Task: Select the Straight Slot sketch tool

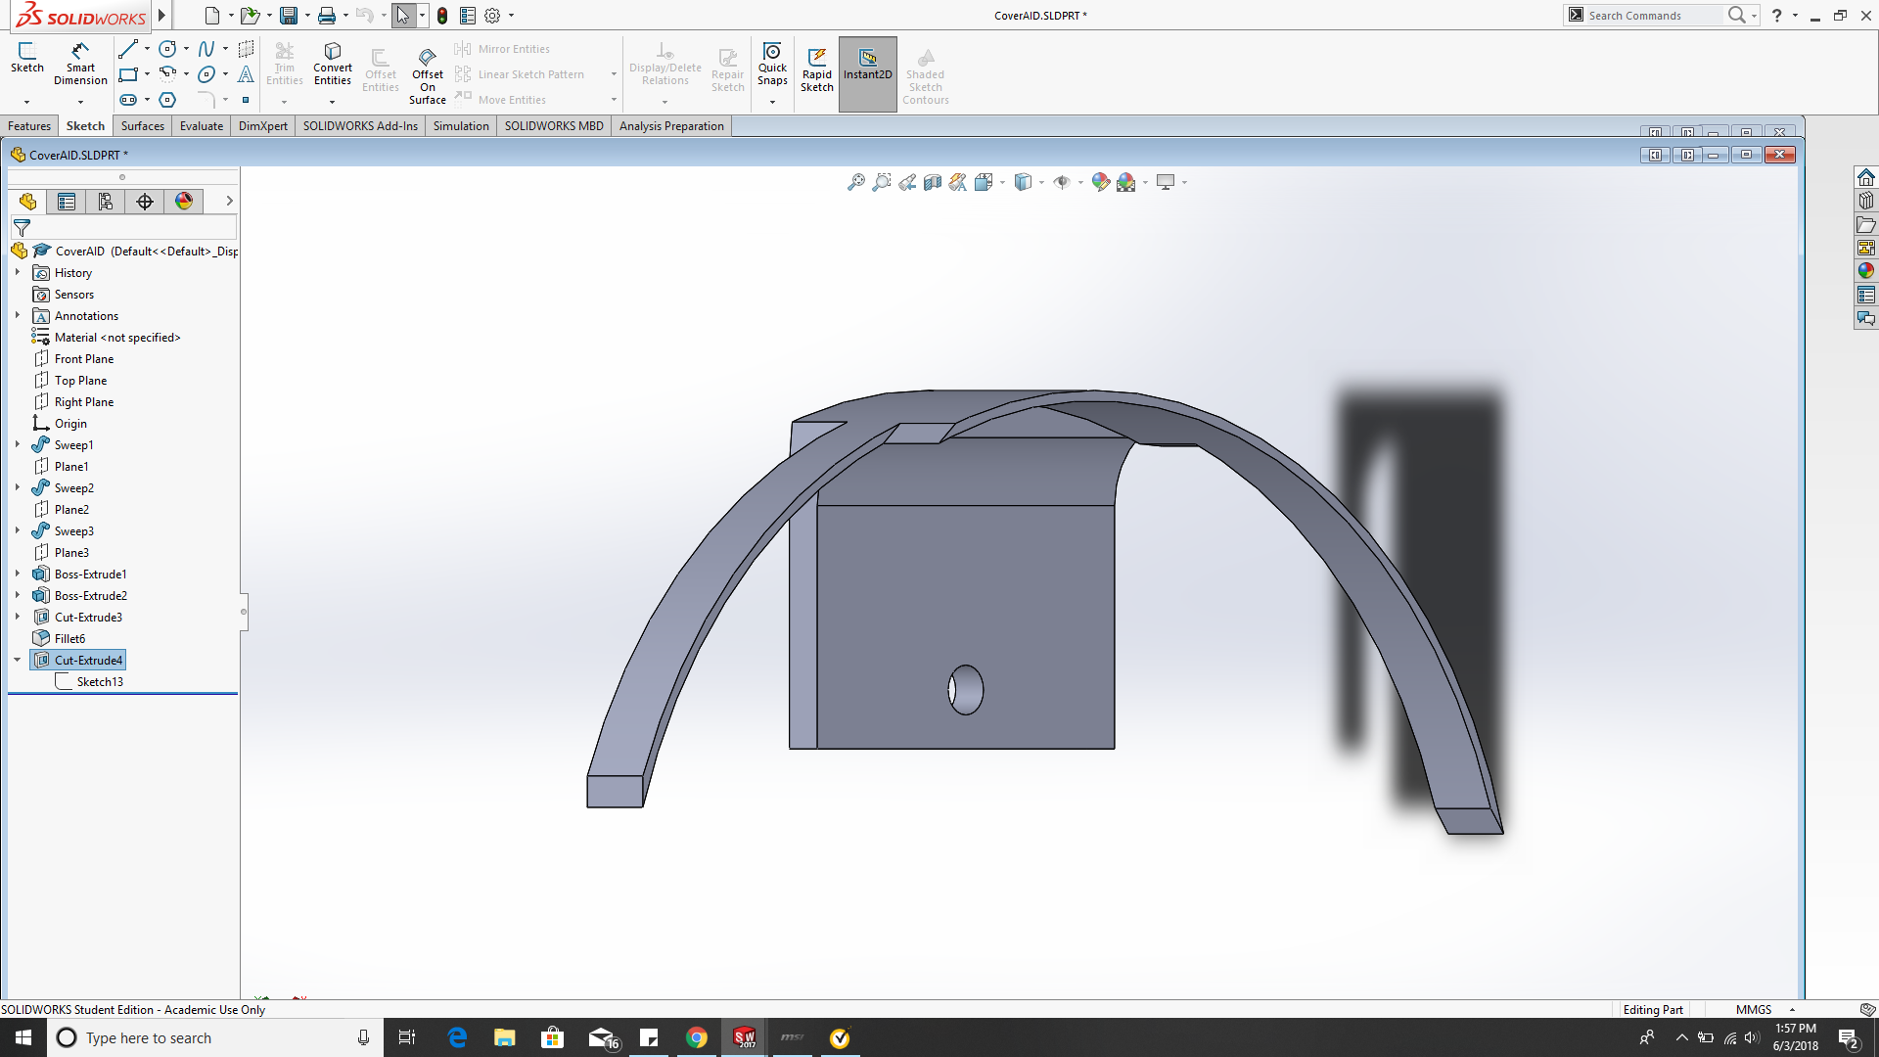Action: (128, 100)
